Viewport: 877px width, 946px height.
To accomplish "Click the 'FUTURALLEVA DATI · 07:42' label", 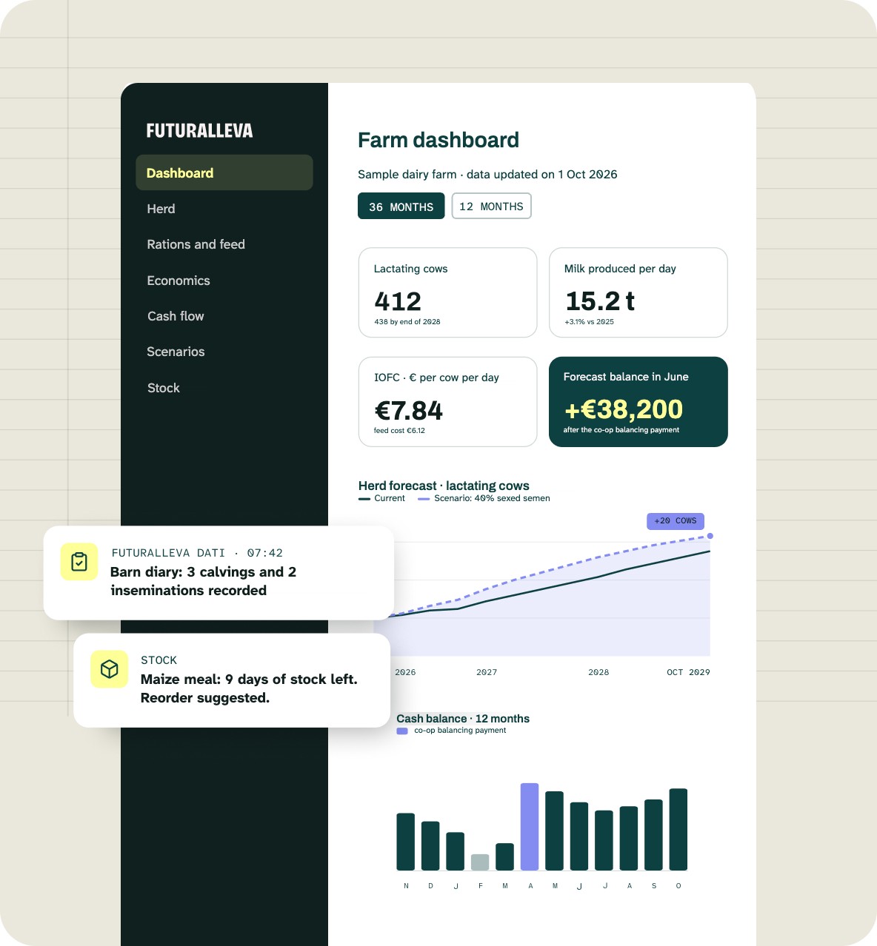I will coord(197,553).
